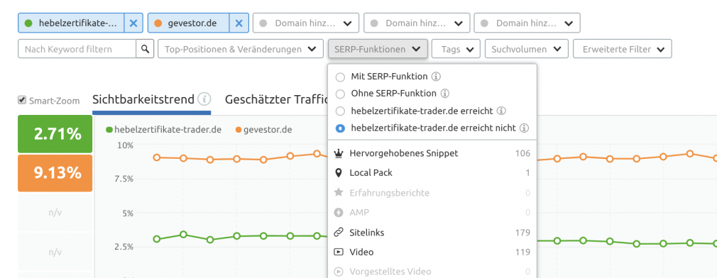
Task: Select hebelzertifikate-trader.de erreicht radio option
Action: pos(340,111)
